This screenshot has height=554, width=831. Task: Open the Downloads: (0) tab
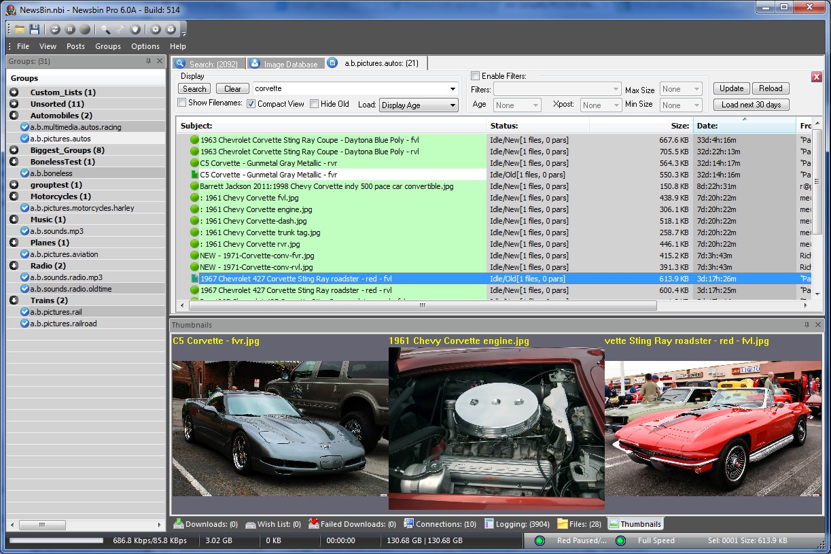click(206, 524)
